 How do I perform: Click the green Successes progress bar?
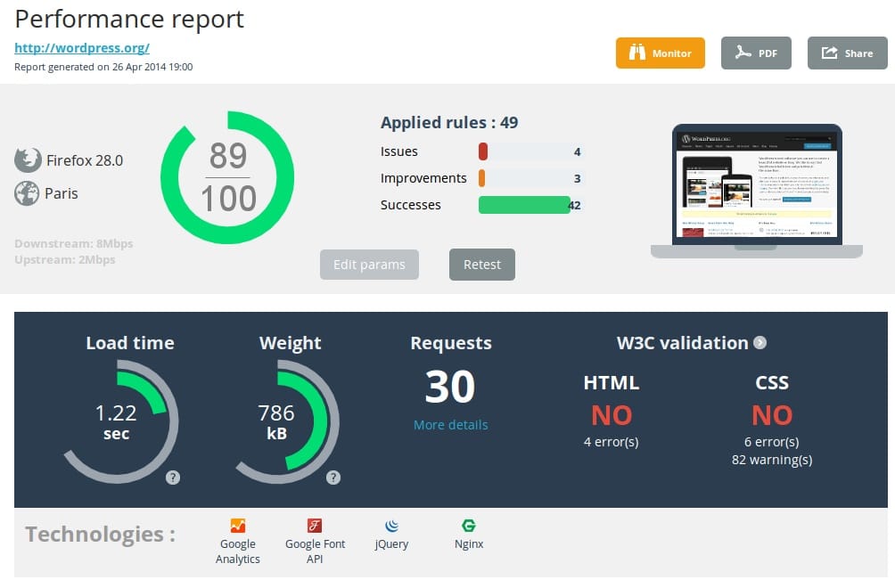(x=522, y=205)
